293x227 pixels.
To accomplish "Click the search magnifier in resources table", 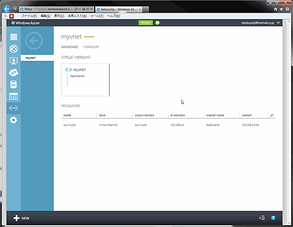I will pos(272,115).
